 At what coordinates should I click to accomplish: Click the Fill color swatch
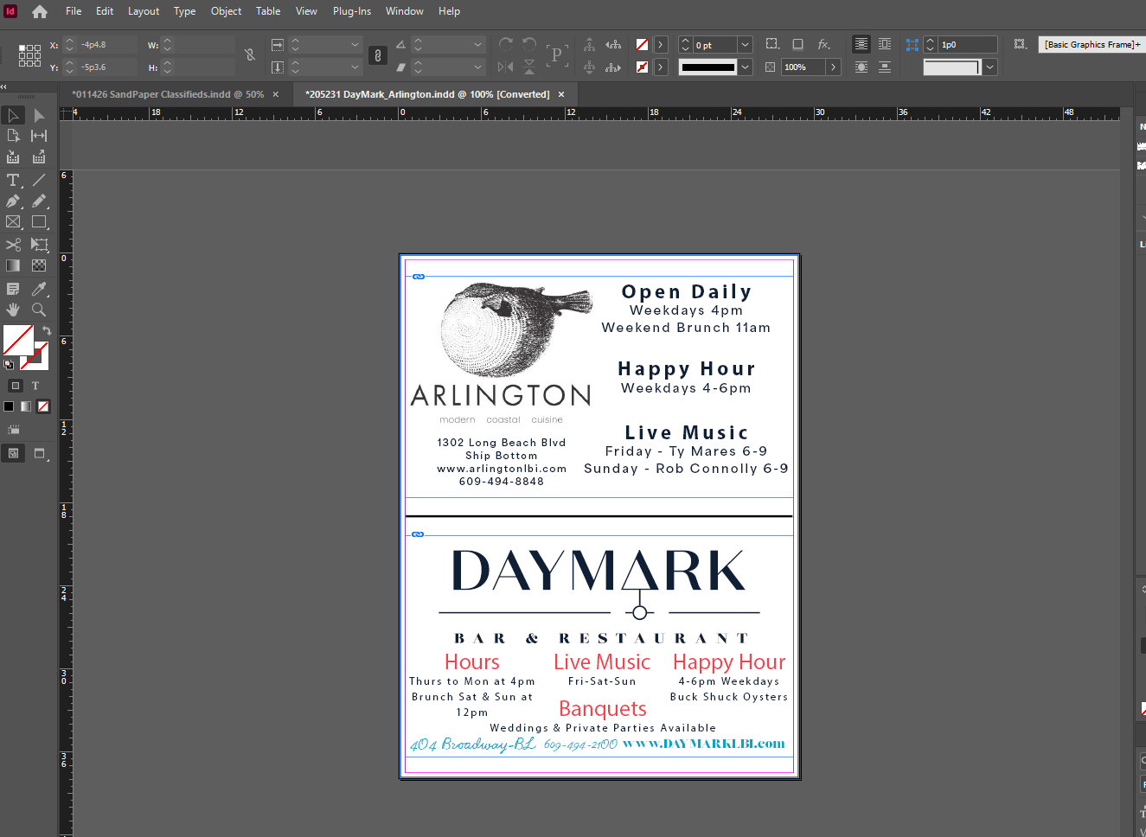(x=18, y=340)
